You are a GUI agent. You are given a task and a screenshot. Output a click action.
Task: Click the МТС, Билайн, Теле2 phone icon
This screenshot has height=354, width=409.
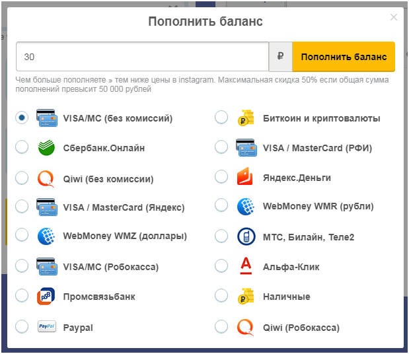246,236
